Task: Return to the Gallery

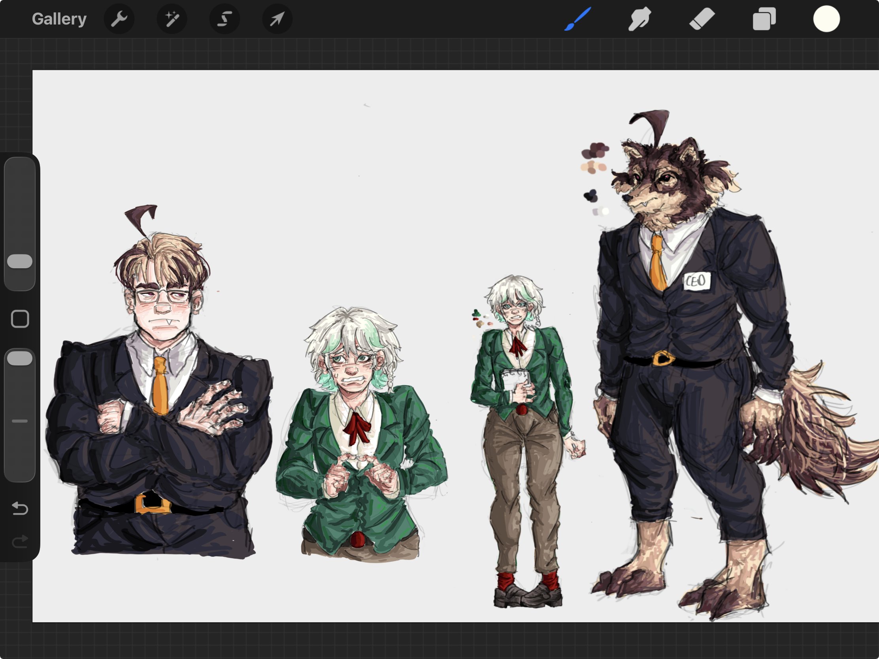Action: 59,19
